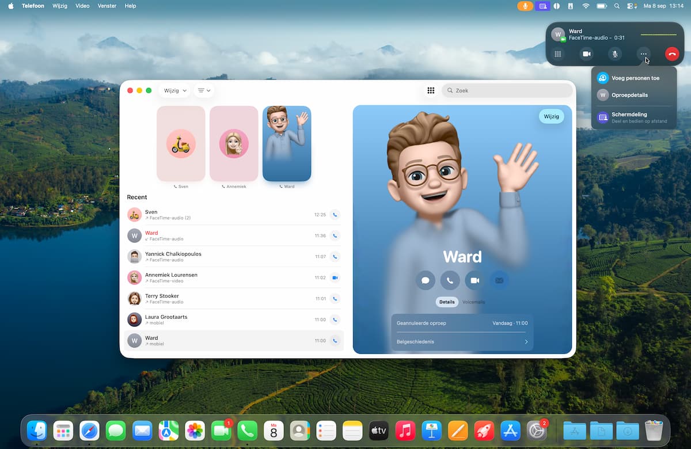
Task: Video call Annemiek Lourensen from recents
Action: pos(335,277)
